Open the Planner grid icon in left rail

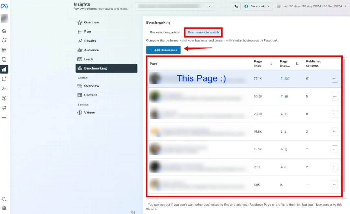click(x=4, y=50)
